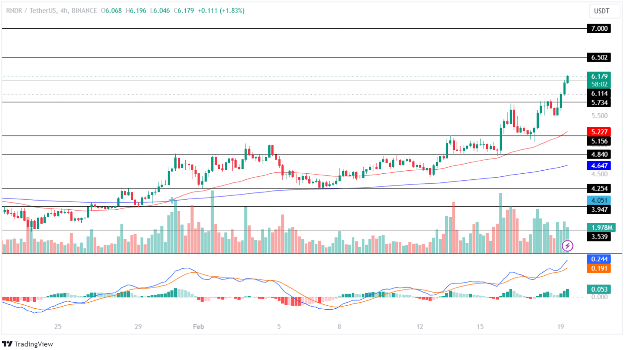Click the 58:02 candle countdown timer
This screenshot has height=350, width=624.
tap(599, 84)
